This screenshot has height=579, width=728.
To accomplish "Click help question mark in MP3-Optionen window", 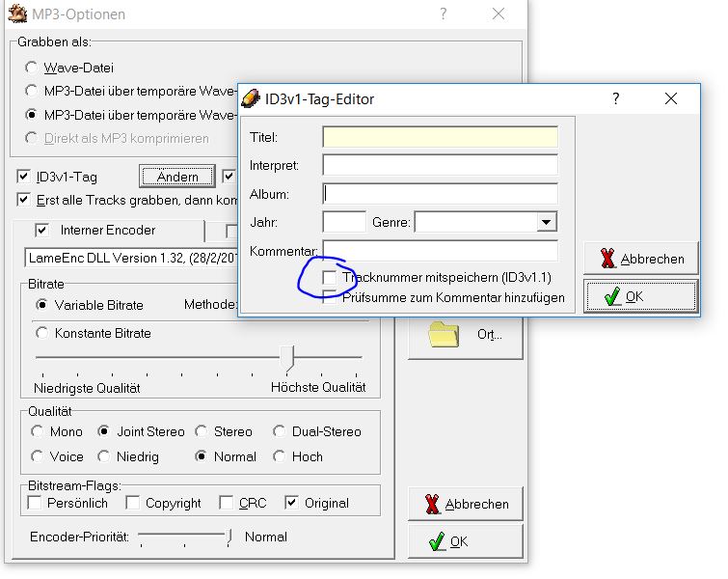I will click(x=443, y=14).
